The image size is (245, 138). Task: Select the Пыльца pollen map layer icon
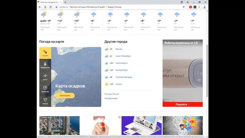[x=45, y=101]
